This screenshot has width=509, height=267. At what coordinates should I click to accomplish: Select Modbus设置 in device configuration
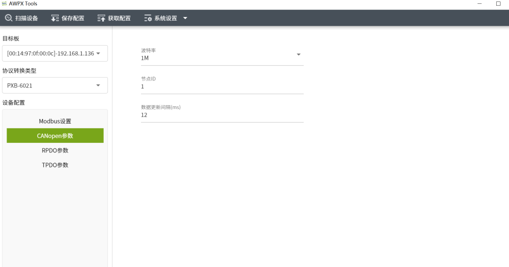click(55, 121)
